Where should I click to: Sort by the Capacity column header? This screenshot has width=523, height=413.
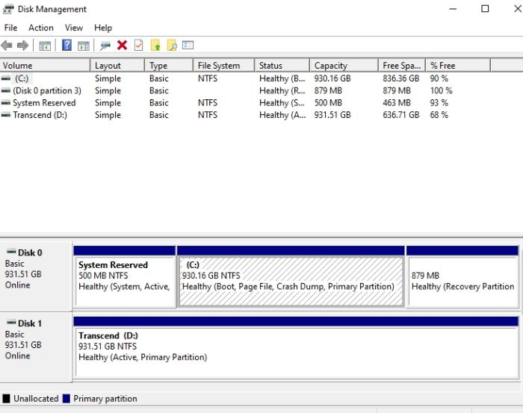coord(344,65)
